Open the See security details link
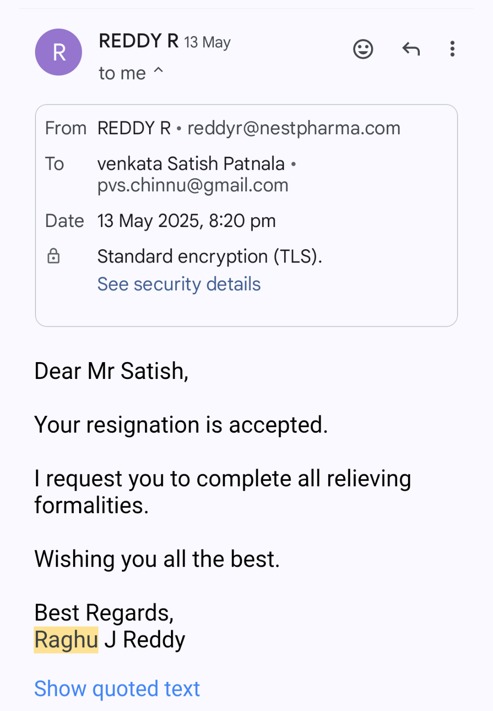Image resolution: width=493 pixels, height=711 pixels. [x=179, y=284]
